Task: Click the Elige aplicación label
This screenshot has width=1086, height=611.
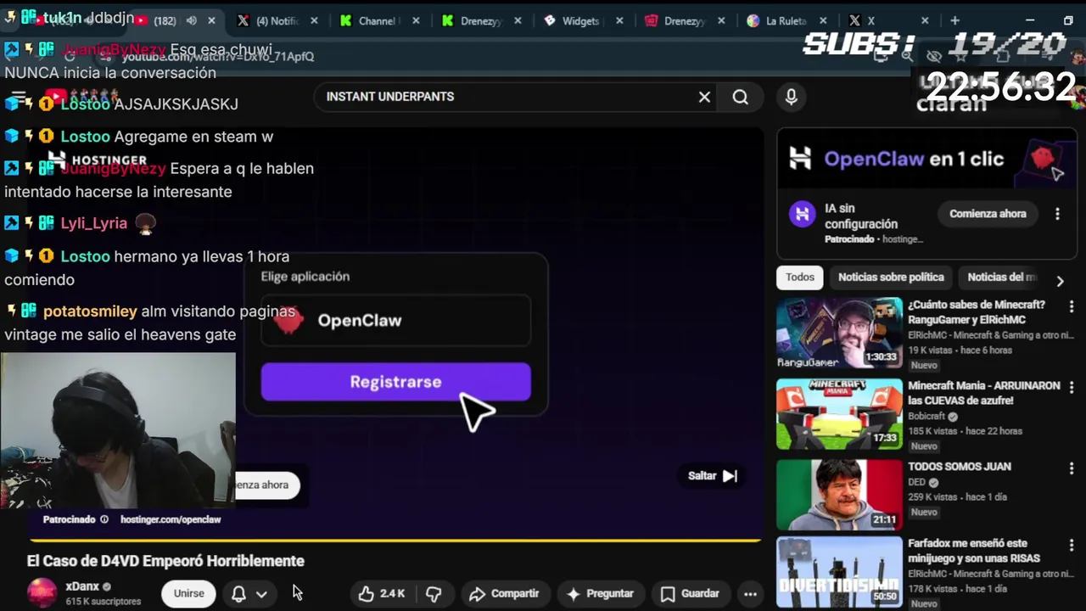Action: [x=305, y=277]
